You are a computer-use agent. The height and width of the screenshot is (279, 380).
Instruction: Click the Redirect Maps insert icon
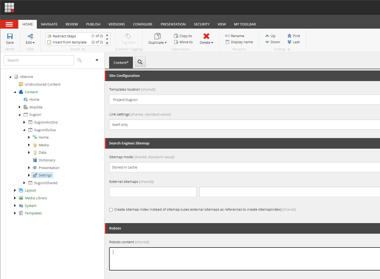click(49, 36)
